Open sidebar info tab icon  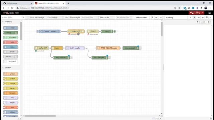click(191, 18)
